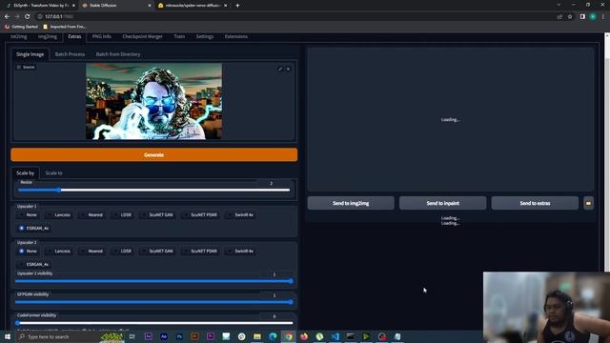Click the source image thumbnail
This screenshot has height=343, width=610.
pos(154,101)
